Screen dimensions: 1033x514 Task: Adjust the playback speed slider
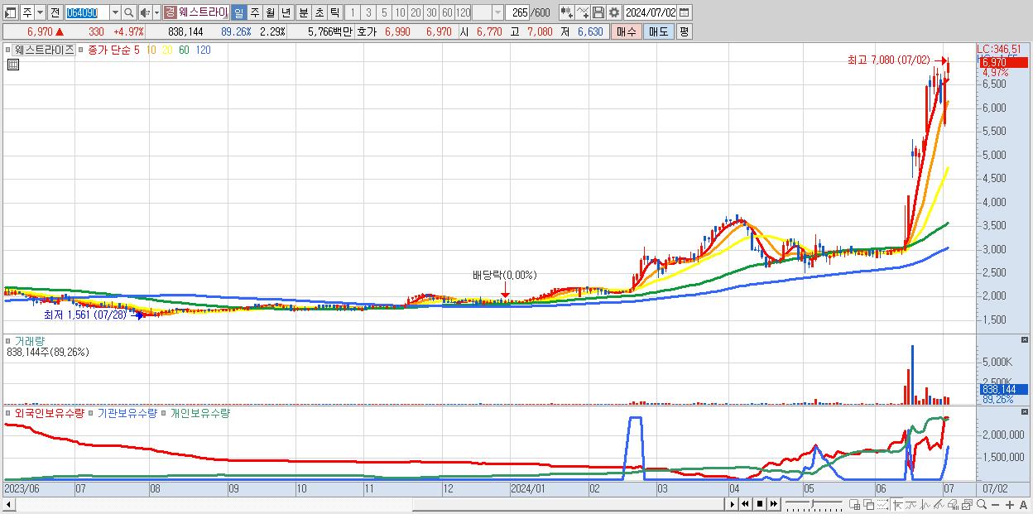pyautogui.click(x=814, y=504)
